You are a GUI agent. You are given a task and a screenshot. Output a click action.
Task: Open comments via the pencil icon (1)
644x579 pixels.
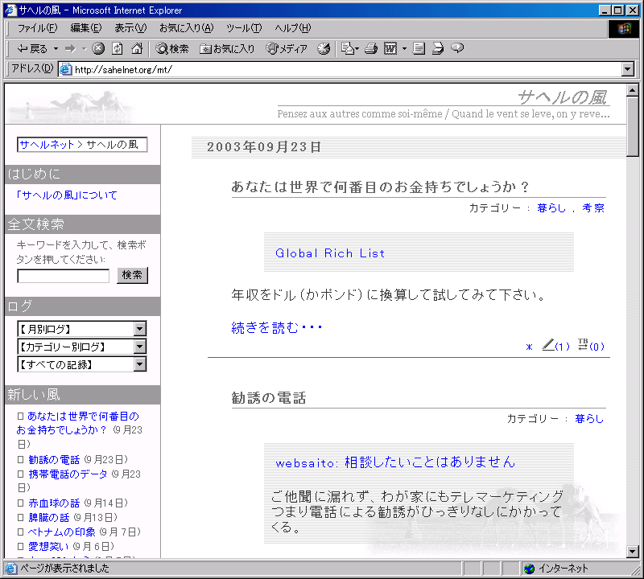(555, 346)
